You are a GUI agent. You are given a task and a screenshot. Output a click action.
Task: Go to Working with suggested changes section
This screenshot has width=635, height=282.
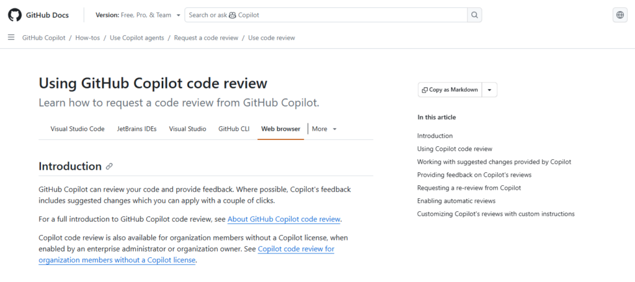click(494, 162)
